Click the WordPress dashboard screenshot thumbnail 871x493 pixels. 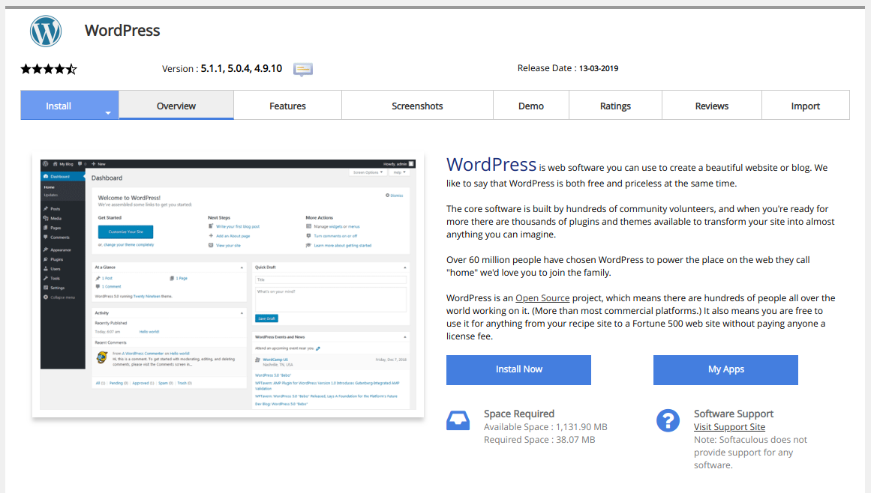pyautogui.click(x=228, y=285)
